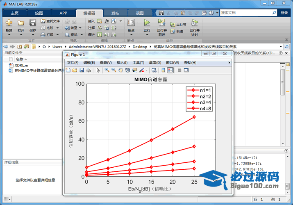This screenshot has width=293, height=205.
Task: Click the Find Files button
Action: [50, 21]
